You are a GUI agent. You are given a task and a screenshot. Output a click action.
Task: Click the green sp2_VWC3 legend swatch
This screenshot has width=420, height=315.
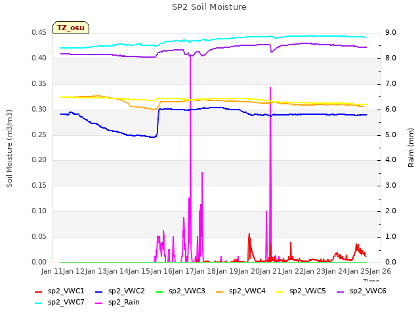(159, 291)
